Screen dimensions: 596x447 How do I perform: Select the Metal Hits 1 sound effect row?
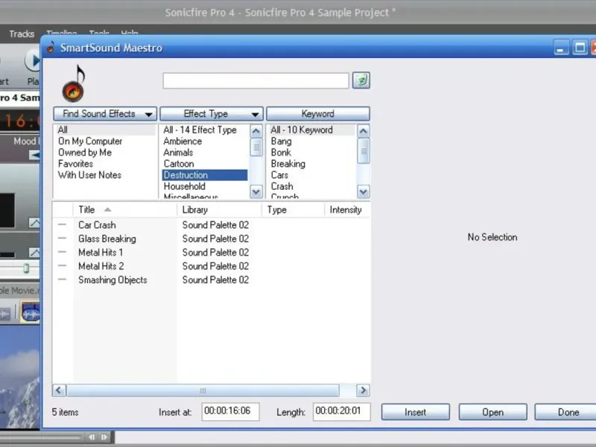click(211, 252)
